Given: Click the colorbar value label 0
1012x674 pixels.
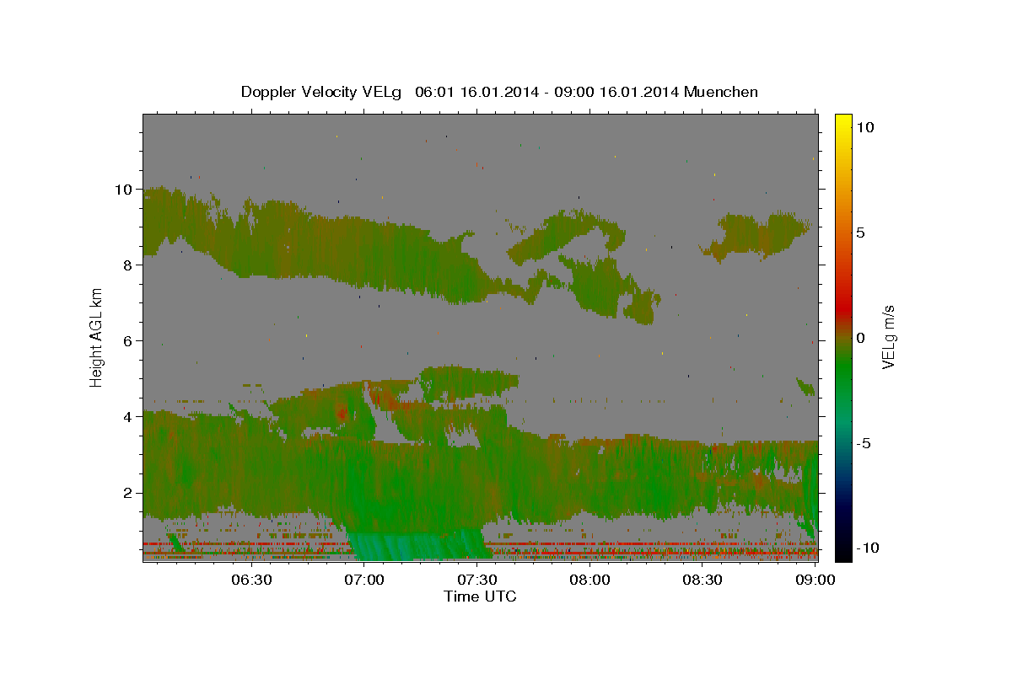Looking at the screenshot, I should (x=860, y=338).
